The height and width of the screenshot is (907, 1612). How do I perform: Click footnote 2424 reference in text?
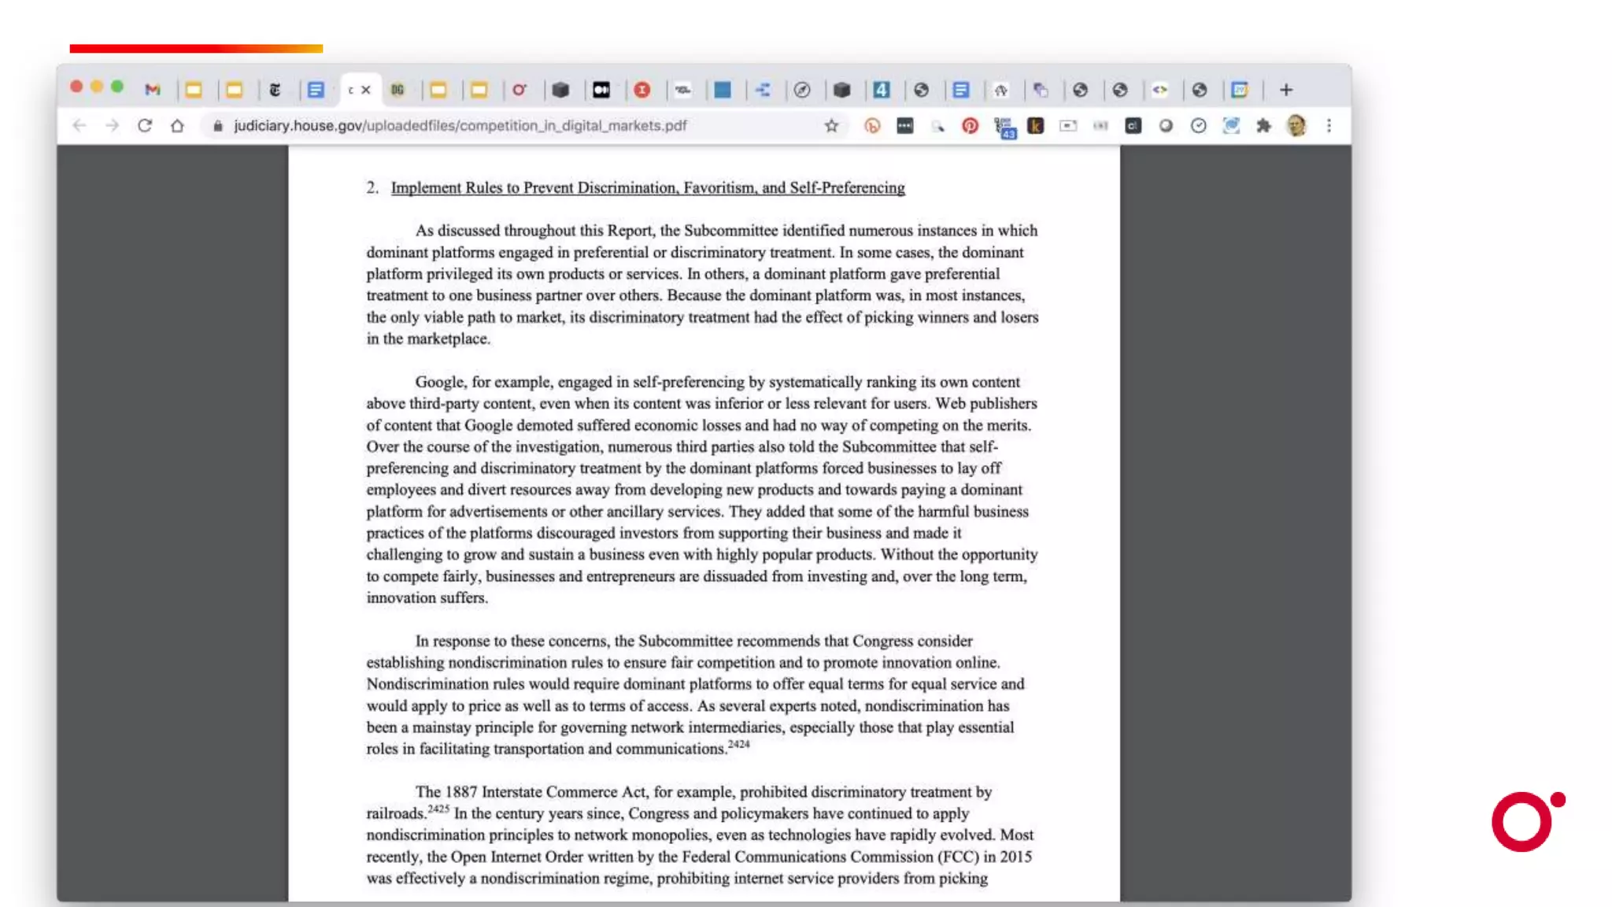(738, 744)
